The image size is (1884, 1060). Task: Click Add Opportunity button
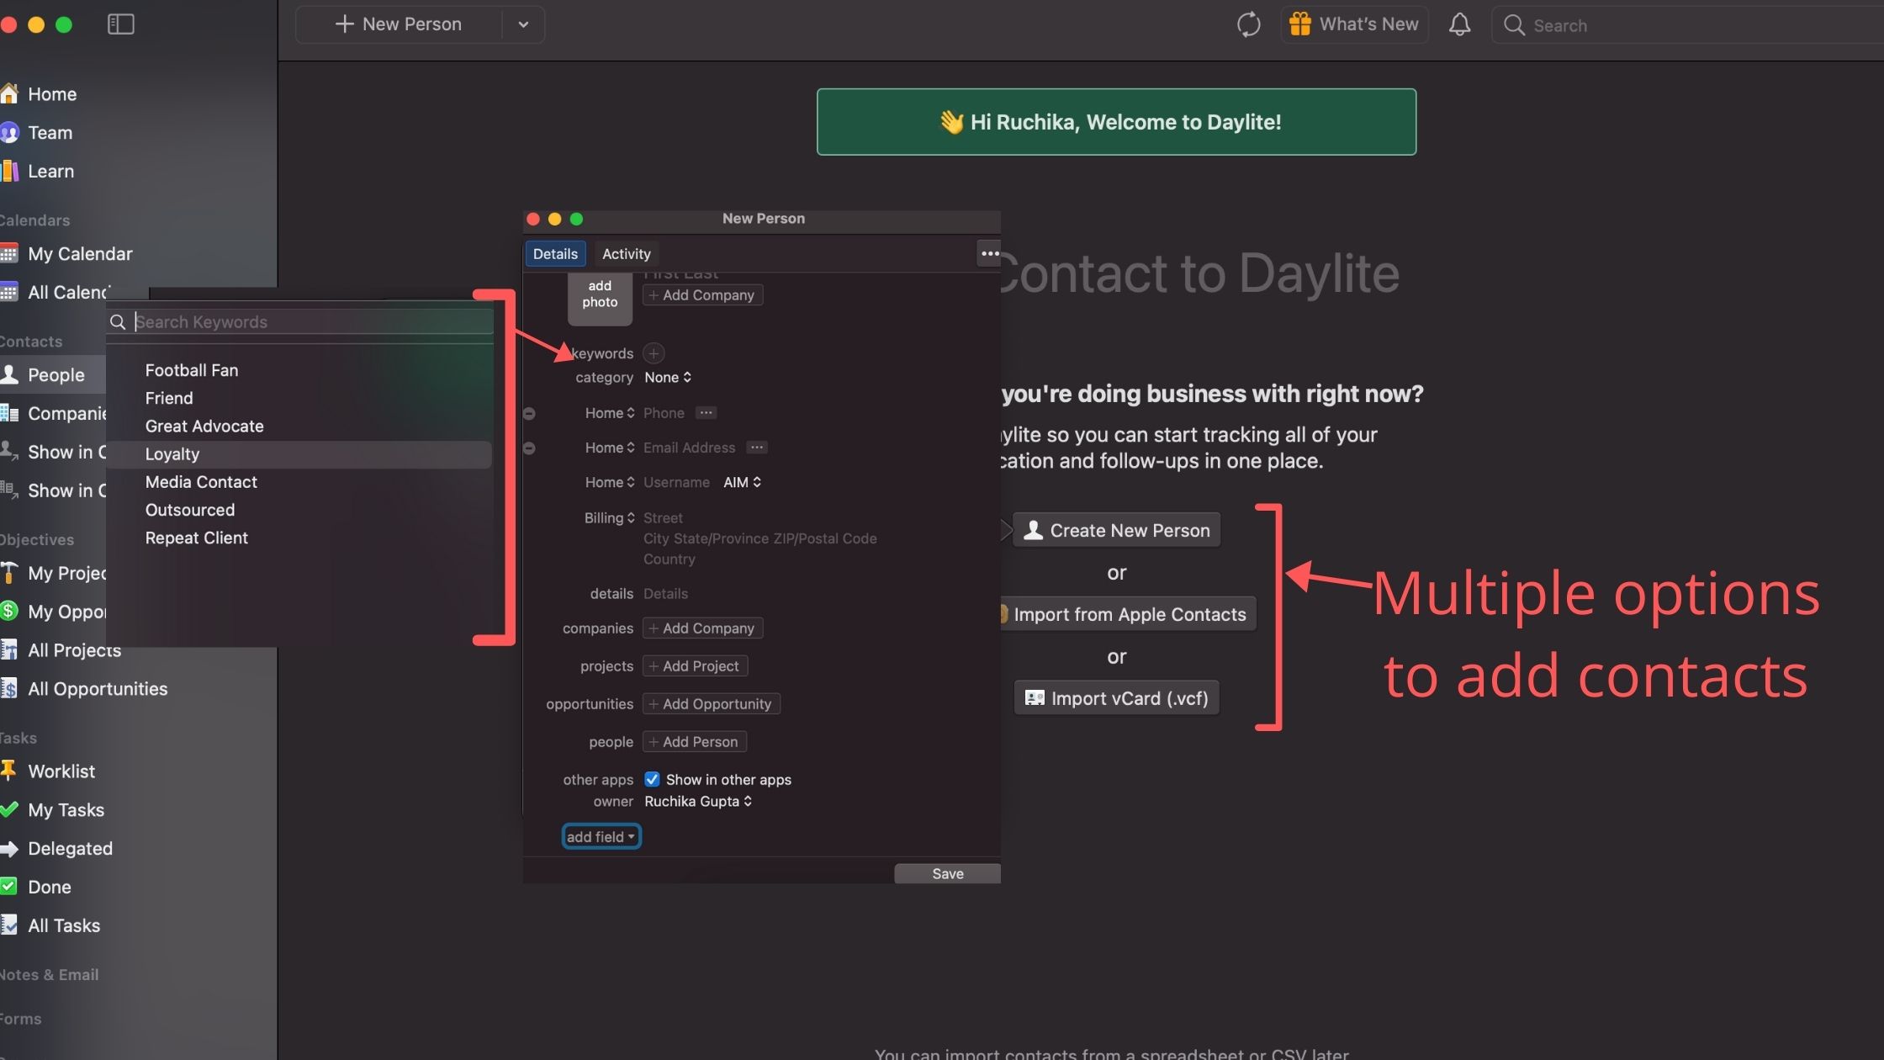[711, 704]
